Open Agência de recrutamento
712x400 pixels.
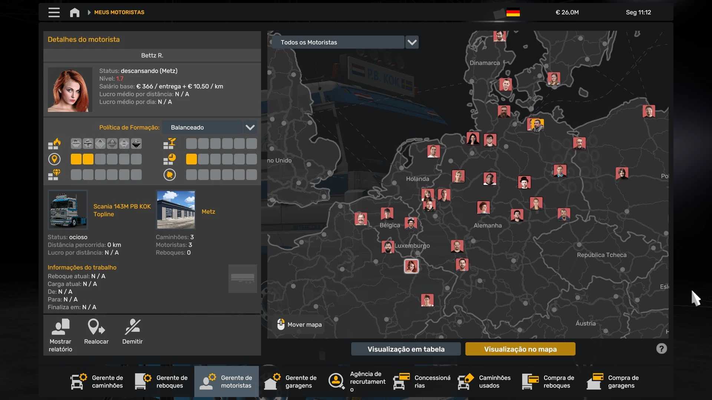click(357, 381)
